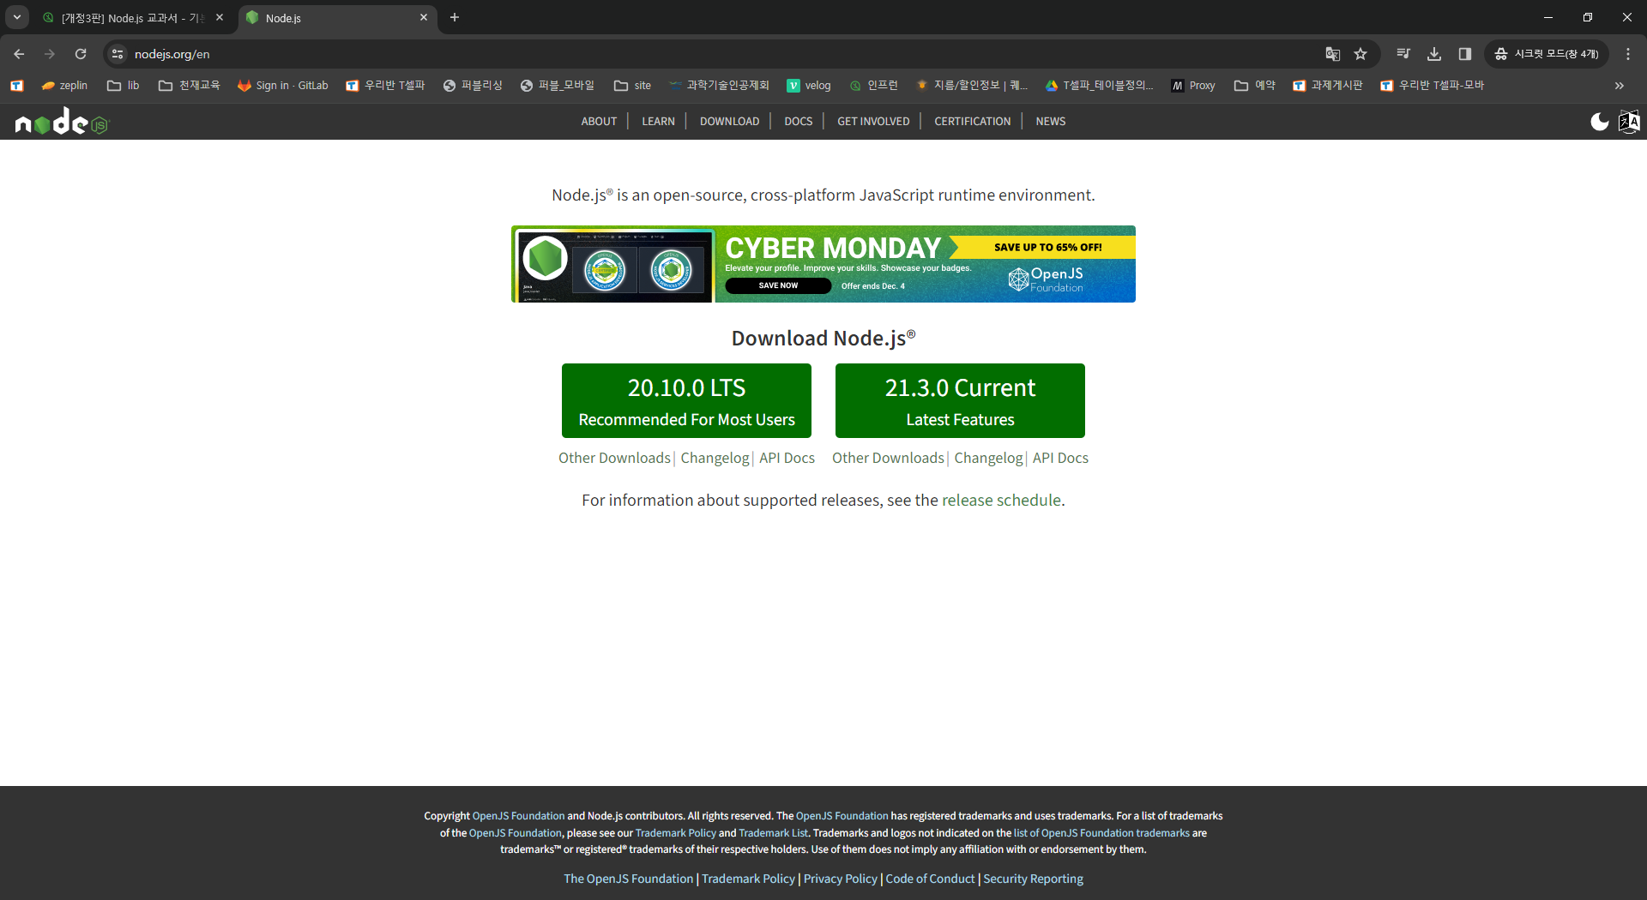Close the Node.js 교과서 tab
1647x900 pixels.
[220, 17]
